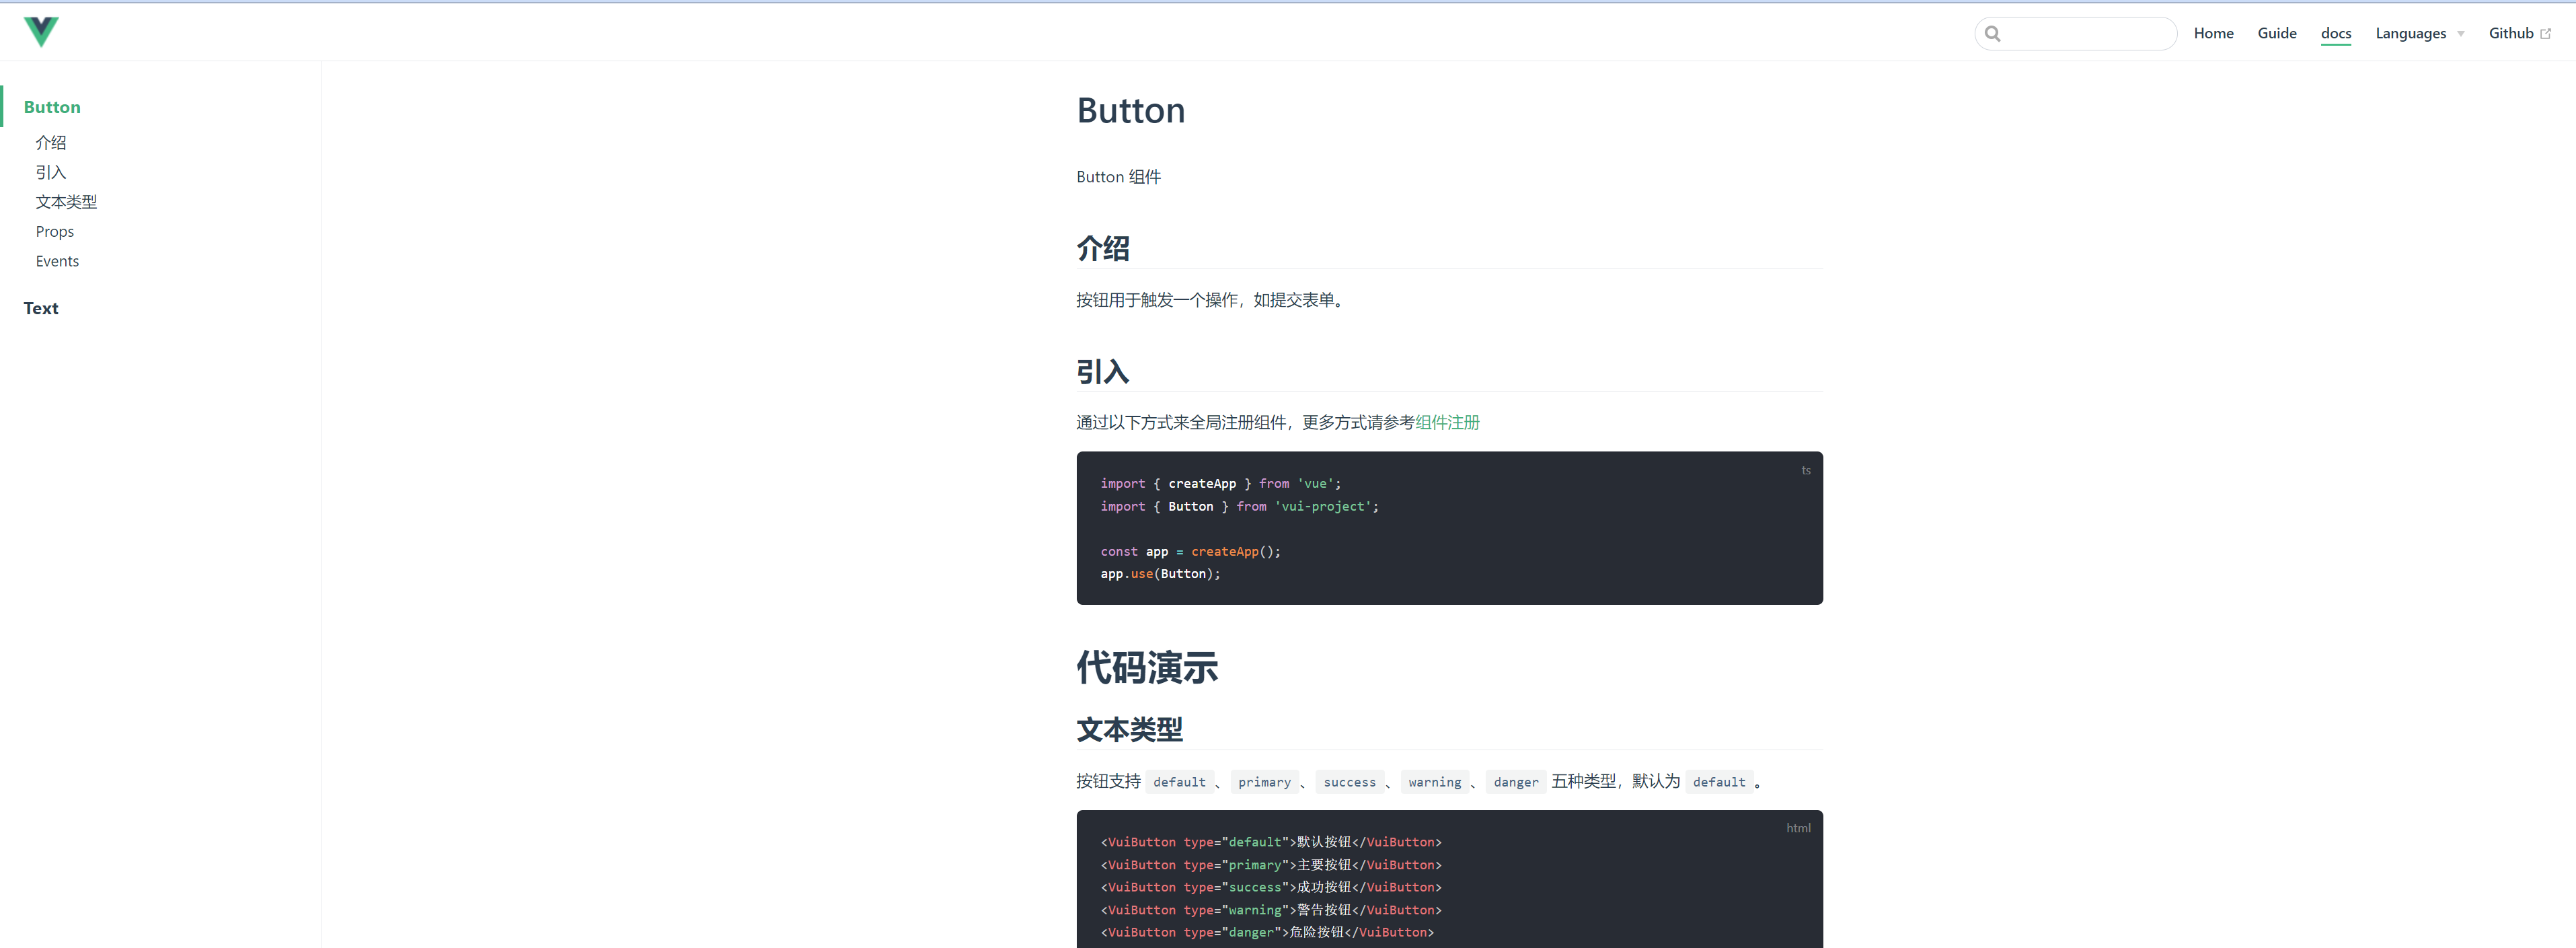This screenshot has width=2576, height=948.
Task: Click the VuiButton type="default" code line
Action: point(1271,842)
